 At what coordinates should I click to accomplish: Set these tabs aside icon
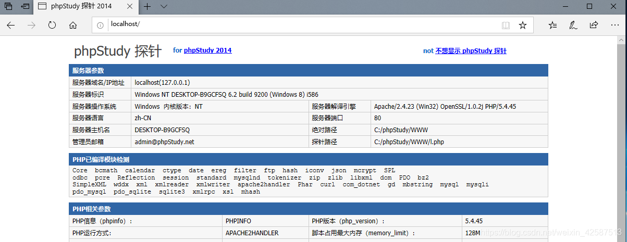[25, 6]
